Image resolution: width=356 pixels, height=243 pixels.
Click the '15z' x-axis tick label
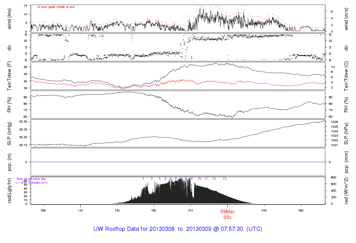[x=117, y=210]
